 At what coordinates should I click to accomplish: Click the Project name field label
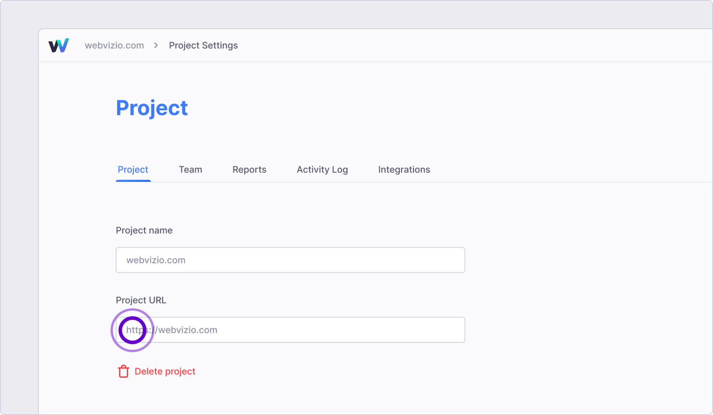click(144, 230)
